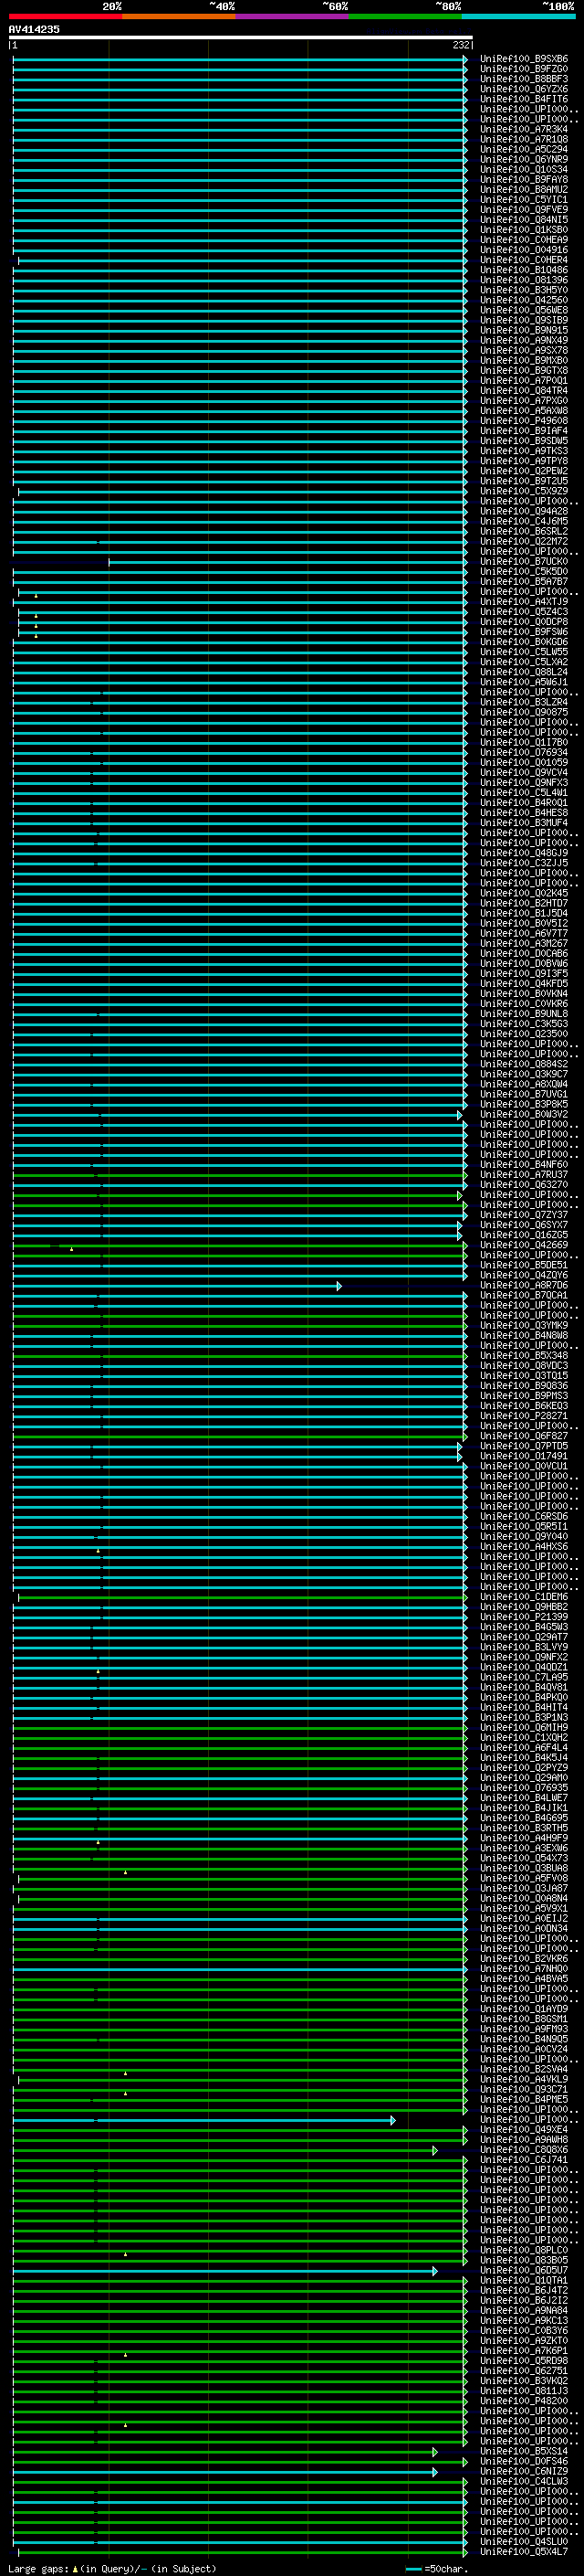Viewport: 584px width, 2576px height.
Task: Select hit label UniRef100_Q93C71
Action: (x=524, y=2089)
